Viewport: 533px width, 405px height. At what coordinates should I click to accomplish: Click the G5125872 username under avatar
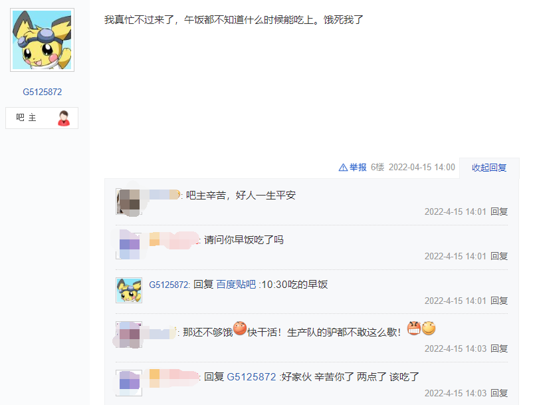(x=42, y=92)
